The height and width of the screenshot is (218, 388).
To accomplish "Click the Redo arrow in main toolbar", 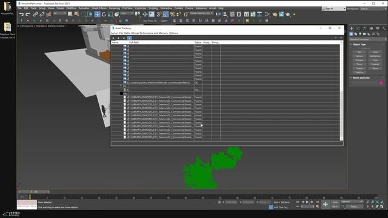I will tap(28, 15).
